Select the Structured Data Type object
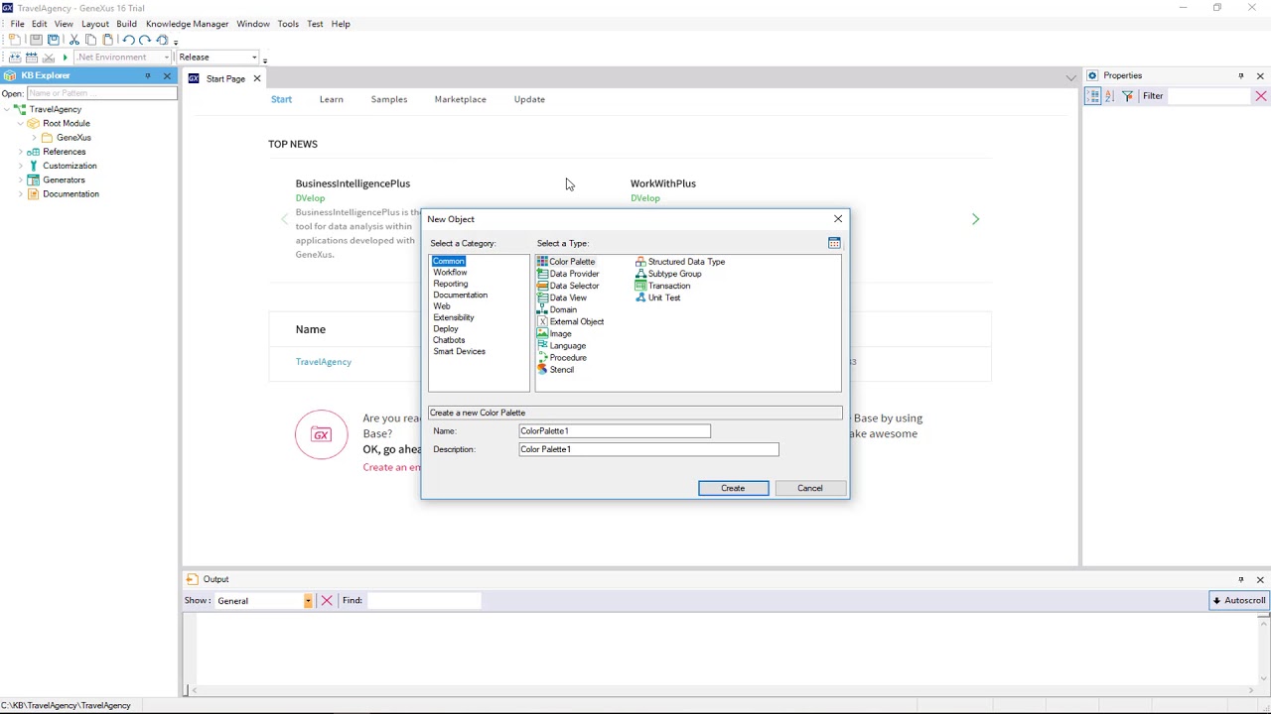This screenshot has height=714, width=1271. (681, 262)
